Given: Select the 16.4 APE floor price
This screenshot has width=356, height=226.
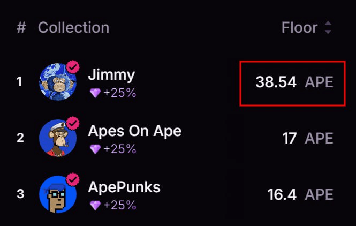Looking at the screenshot, I should 300,194.
